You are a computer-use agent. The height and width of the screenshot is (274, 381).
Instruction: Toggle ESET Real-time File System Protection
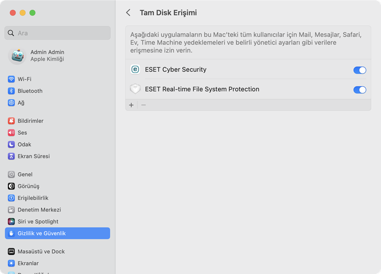(359, 90)
